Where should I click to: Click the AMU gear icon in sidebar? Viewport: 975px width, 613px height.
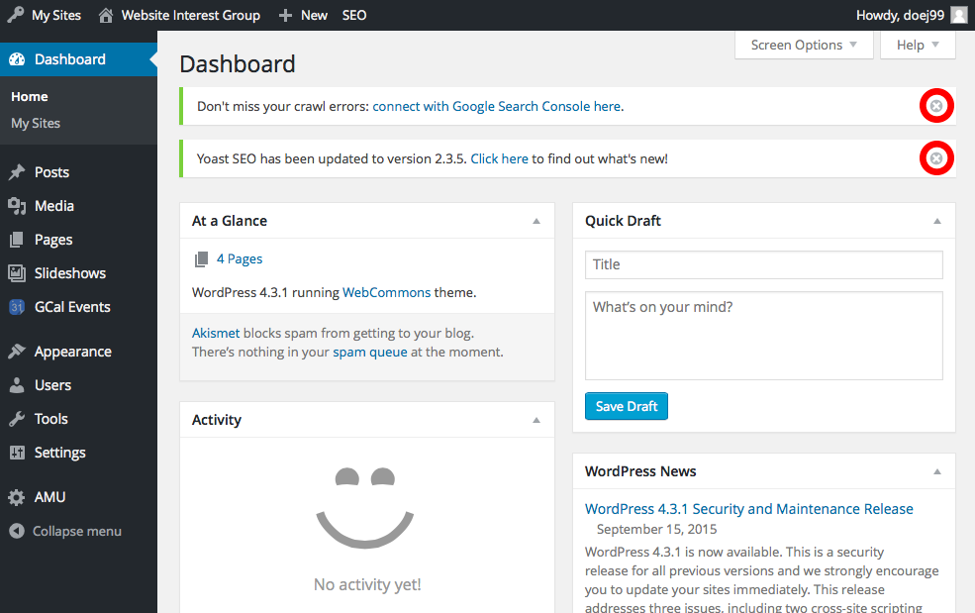point(17,497)
